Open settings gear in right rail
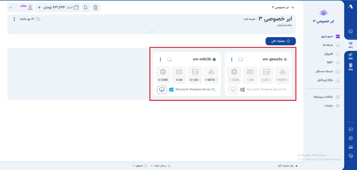The width and height of the screenshot is (357, 170). 351,138
